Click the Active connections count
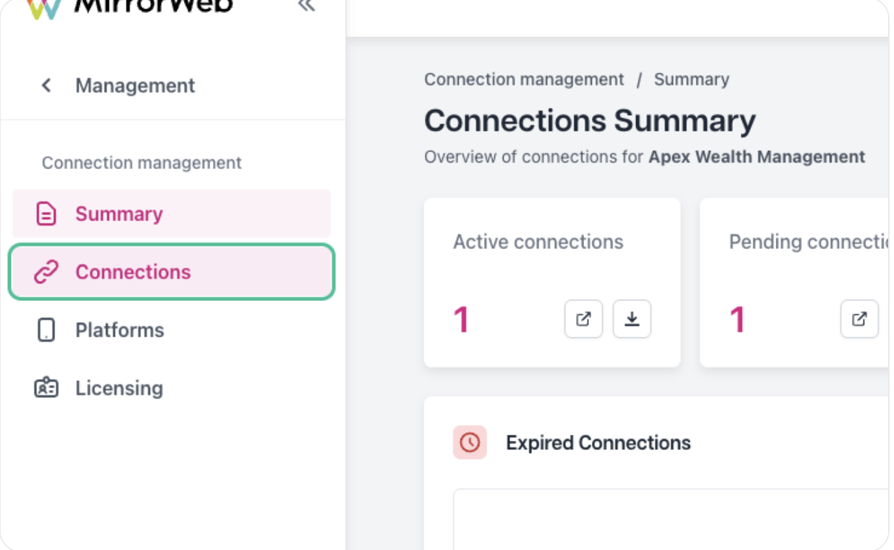The width and height of the screenshot is (894, 550). pos(461,320)
